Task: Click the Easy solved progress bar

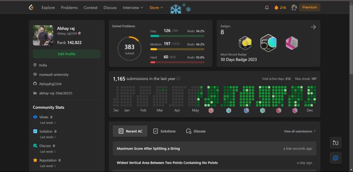Action: [177, 36]
